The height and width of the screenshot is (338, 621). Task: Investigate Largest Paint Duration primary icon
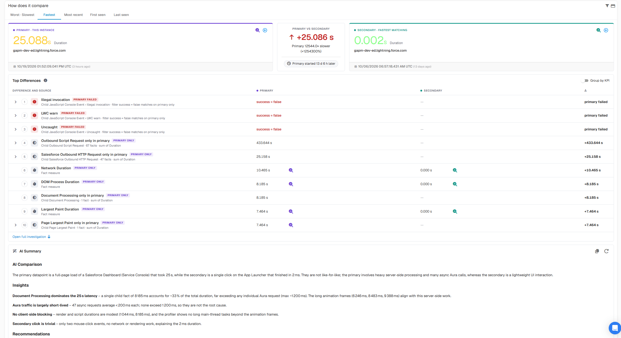coord(291,212)
